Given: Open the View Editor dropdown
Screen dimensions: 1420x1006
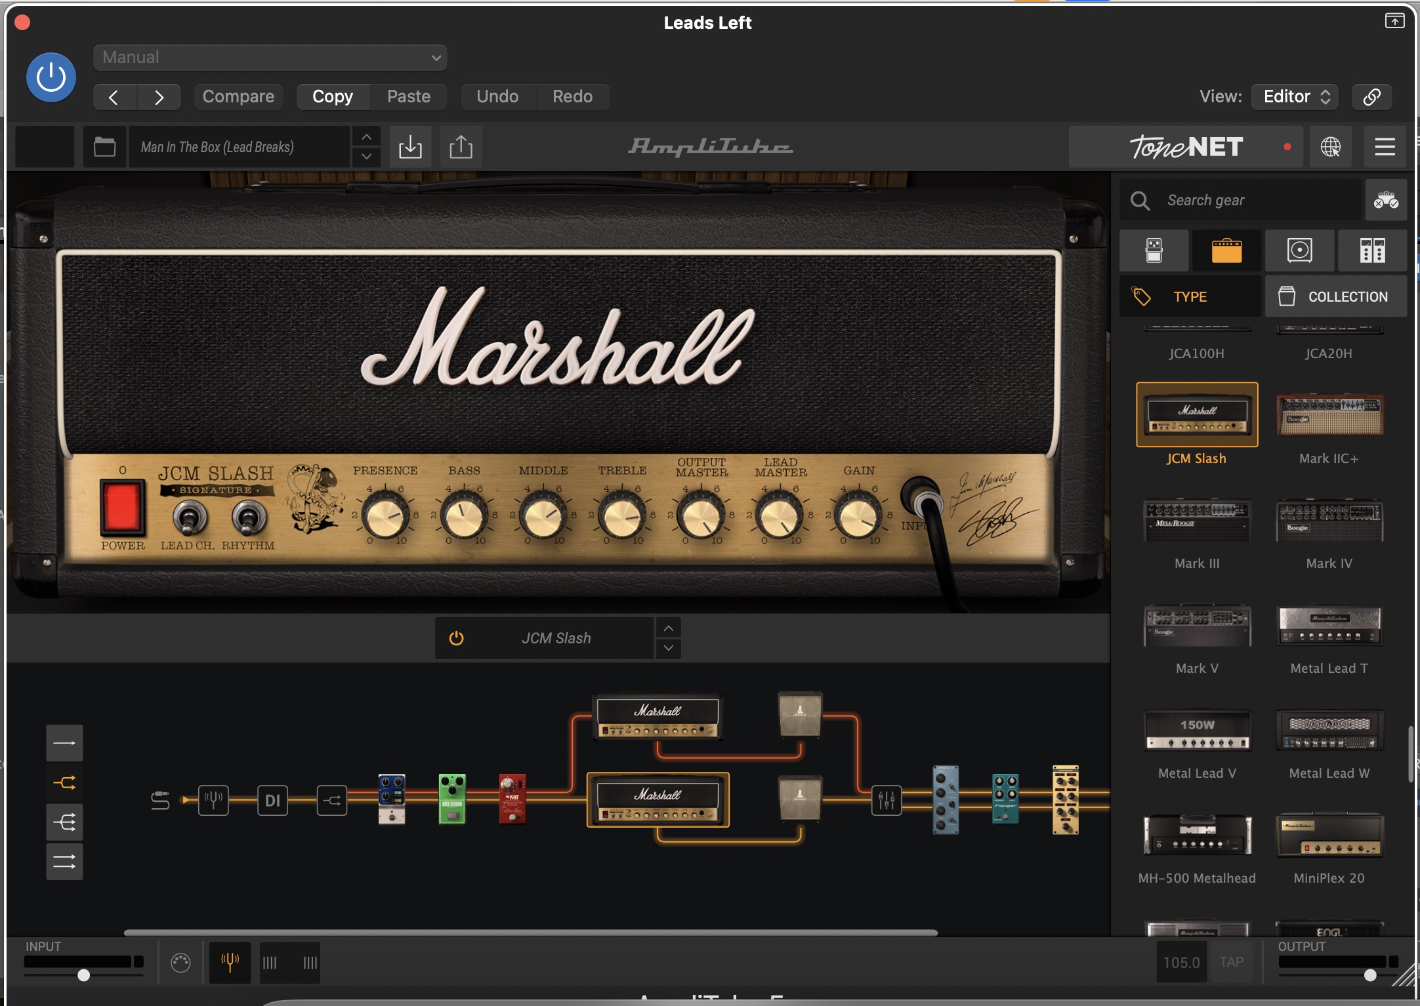Looking at the screenshot, I should click(1295, 97).
